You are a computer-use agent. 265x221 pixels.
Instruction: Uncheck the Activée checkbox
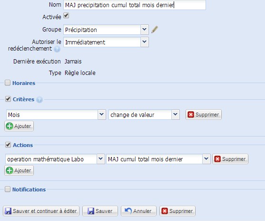coord(66,16)
